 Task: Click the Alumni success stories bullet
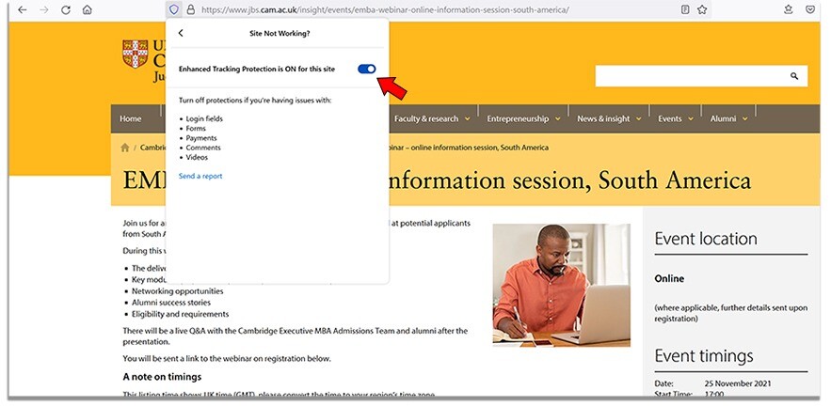point(171,303)
